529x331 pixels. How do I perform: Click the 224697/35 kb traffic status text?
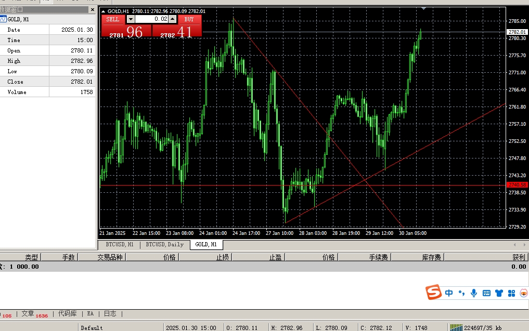483,328
